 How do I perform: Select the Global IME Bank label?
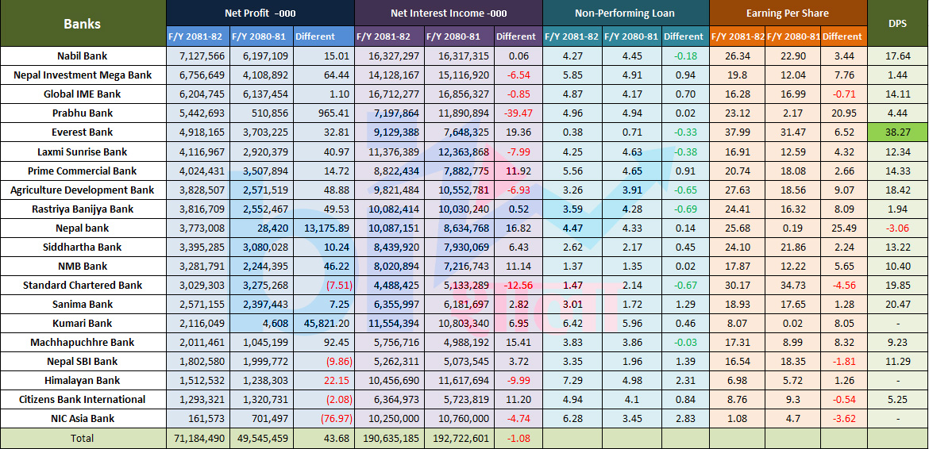(83, 94)
